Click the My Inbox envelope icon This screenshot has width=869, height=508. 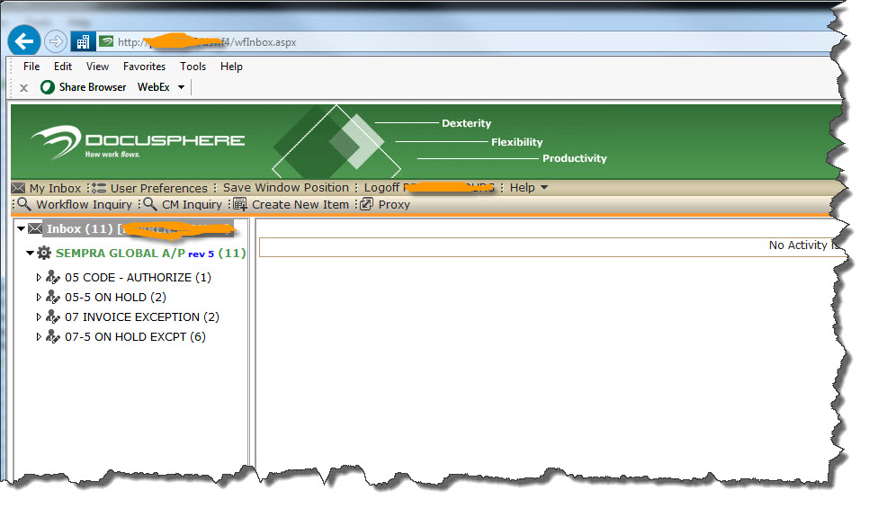coord(18,188)
